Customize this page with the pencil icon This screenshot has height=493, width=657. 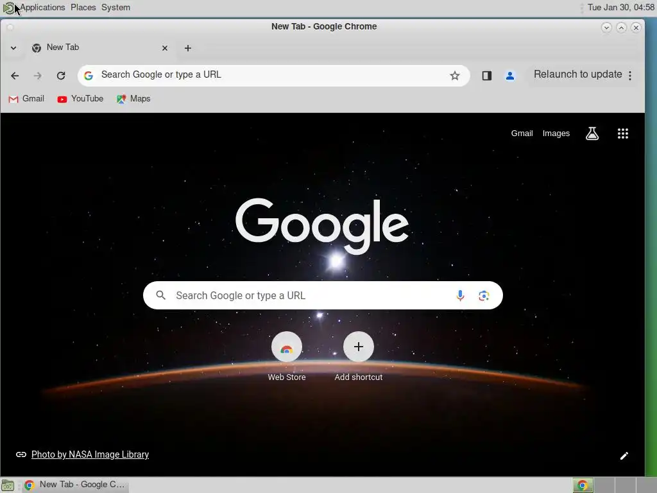point(624,456)
